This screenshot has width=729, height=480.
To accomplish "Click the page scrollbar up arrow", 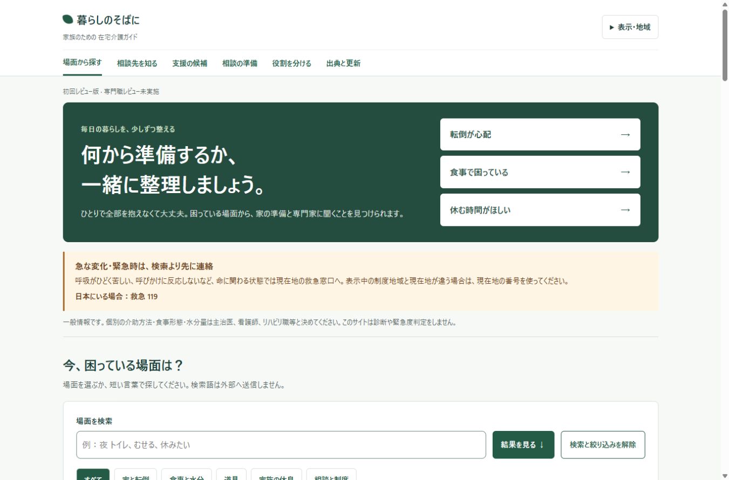I will [725, 4].
